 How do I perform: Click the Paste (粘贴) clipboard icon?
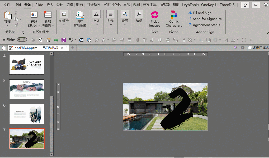tap(8, 15)
